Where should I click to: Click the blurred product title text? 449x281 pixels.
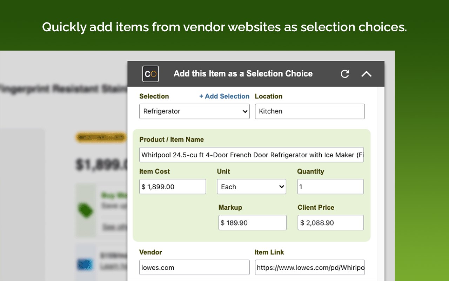point(63,89)
